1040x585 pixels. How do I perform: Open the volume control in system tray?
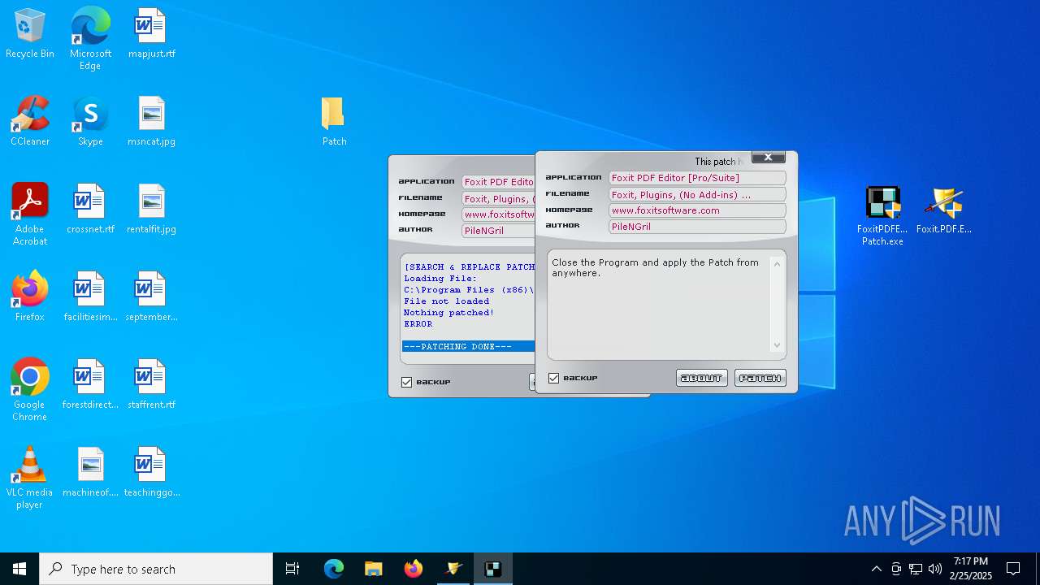tap(935, 569)
